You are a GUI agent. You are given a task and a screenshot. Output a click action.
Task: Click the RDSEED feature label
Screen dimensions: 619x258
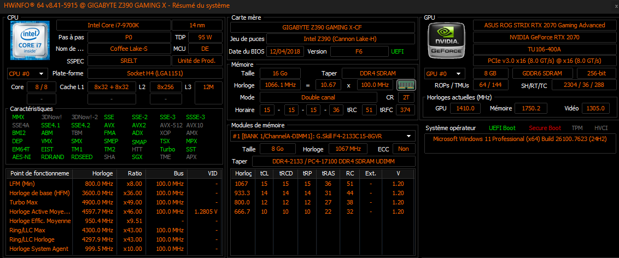(x=81, y=157)
